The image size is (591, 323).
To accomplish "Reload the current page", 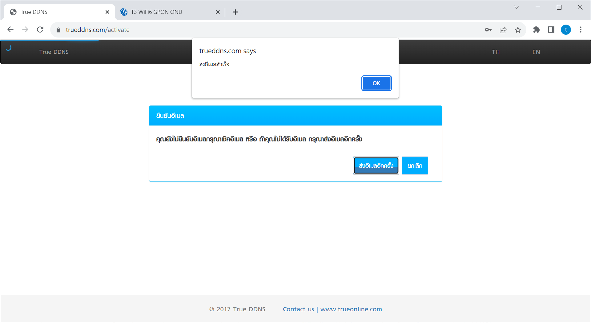I will tap(40, 30).
